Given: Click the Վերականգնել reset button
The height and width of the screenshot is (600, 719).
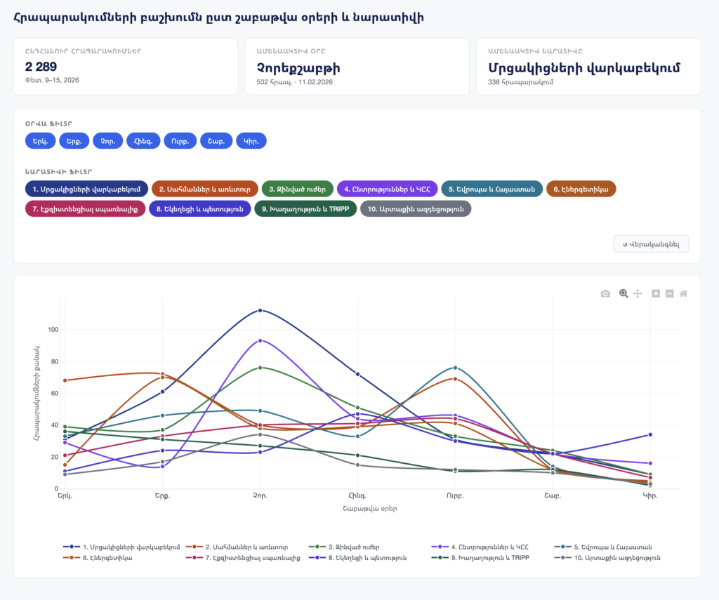Looking at the screenshot, I should tap(651, 244).
